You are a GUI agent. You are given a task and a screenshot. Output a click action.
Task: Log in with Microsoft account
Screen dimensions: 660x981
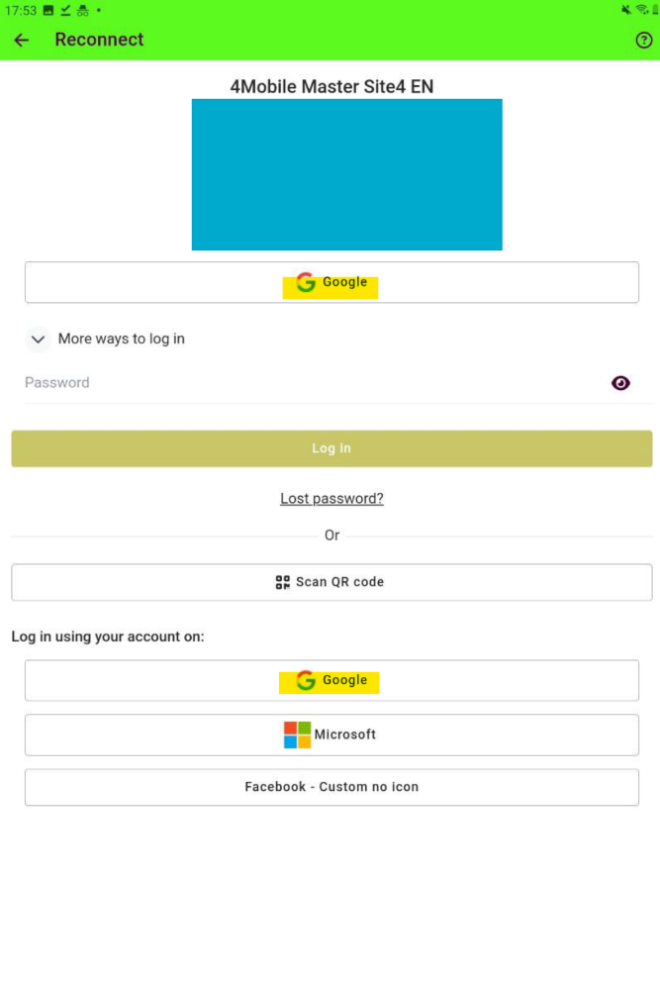pos(331,736)
